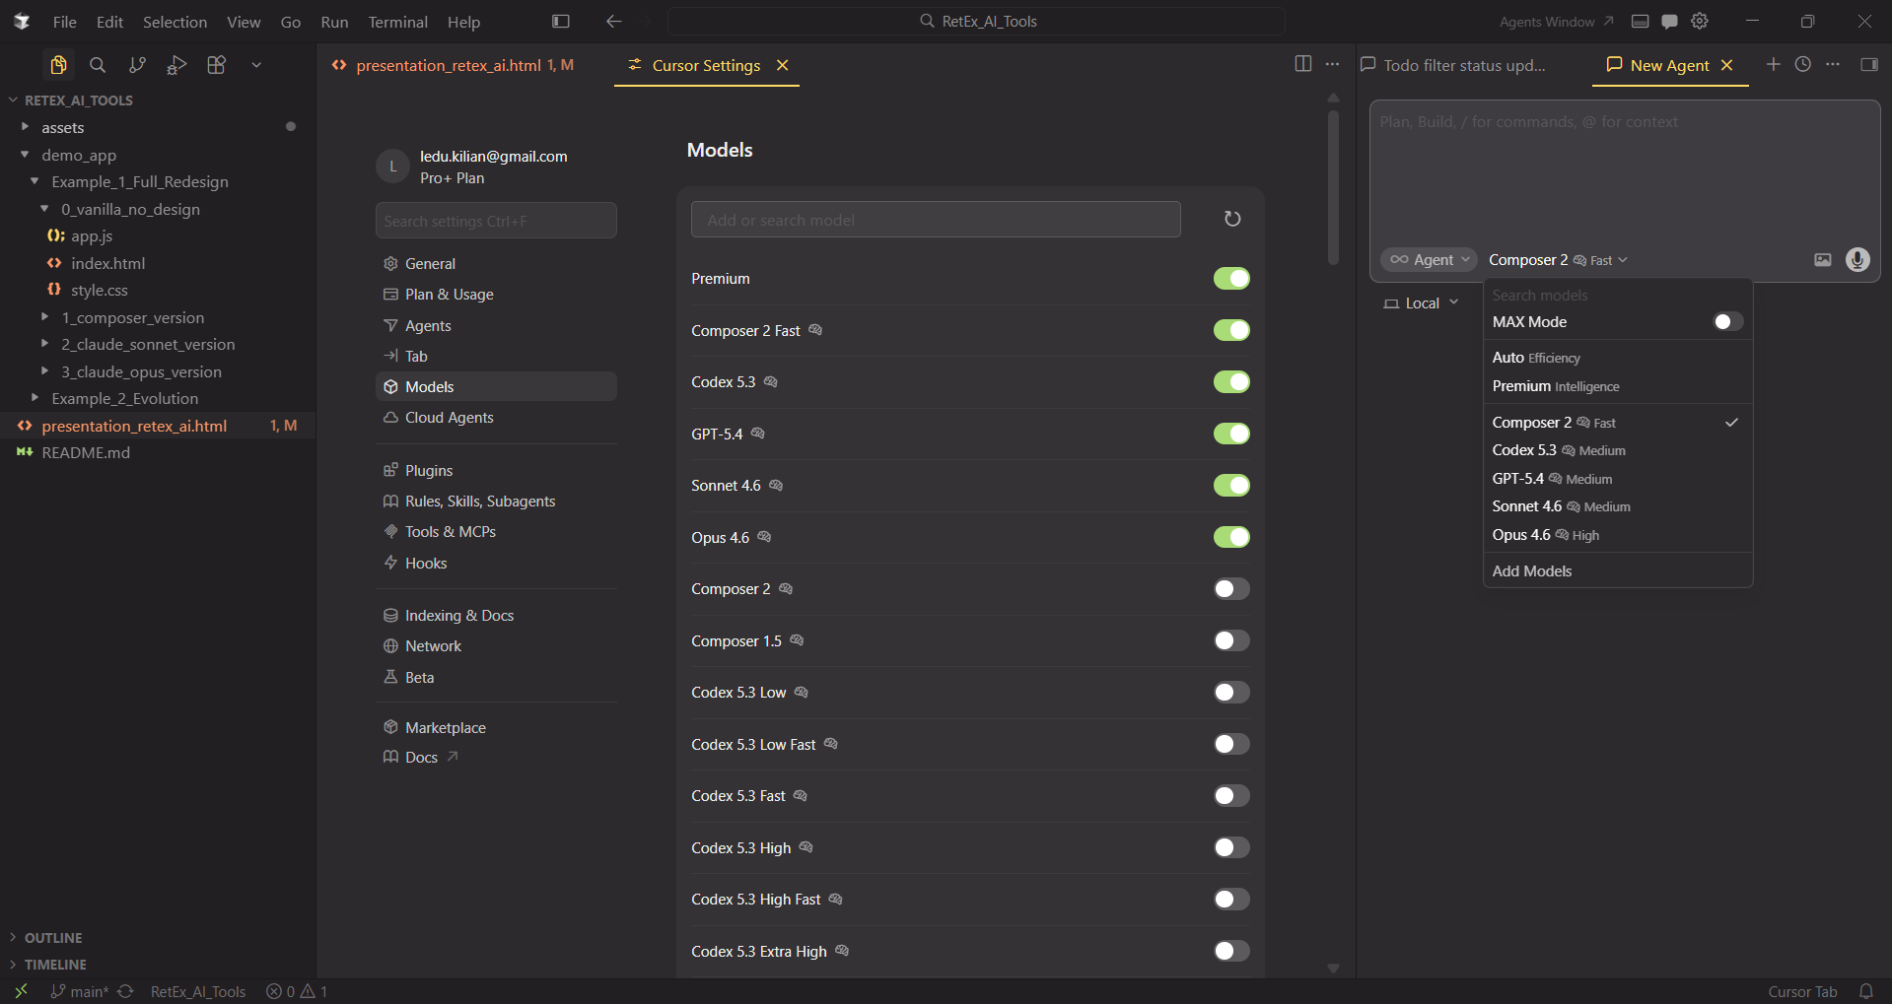Open the Agent mode dropdown
Screen dimensions: 1892x1004
point(1429,260)
